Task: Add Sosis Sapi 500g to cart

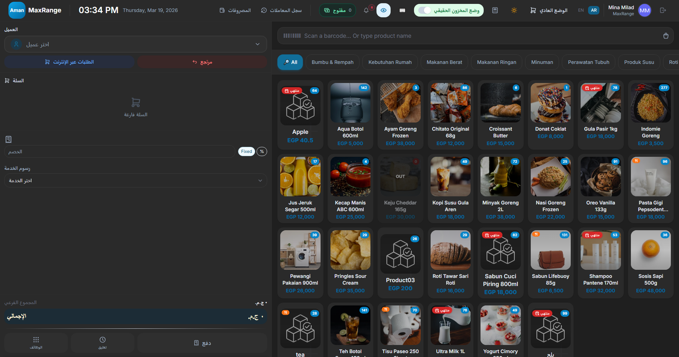Action: click(x=651, y=263)
